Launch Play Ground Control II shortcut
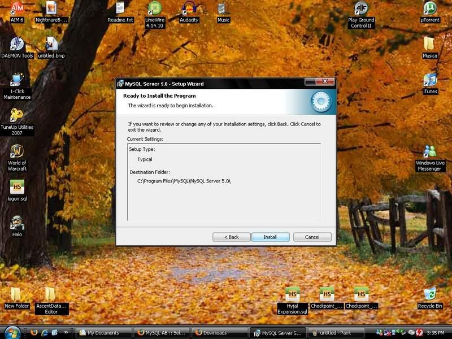The height and width of the screenshot is (339, 452). click(x=361, y=15)
